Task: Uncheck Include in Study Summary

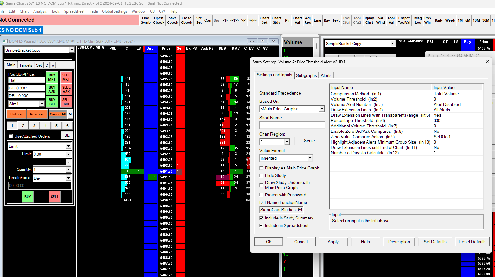Action: coord(261,218)
